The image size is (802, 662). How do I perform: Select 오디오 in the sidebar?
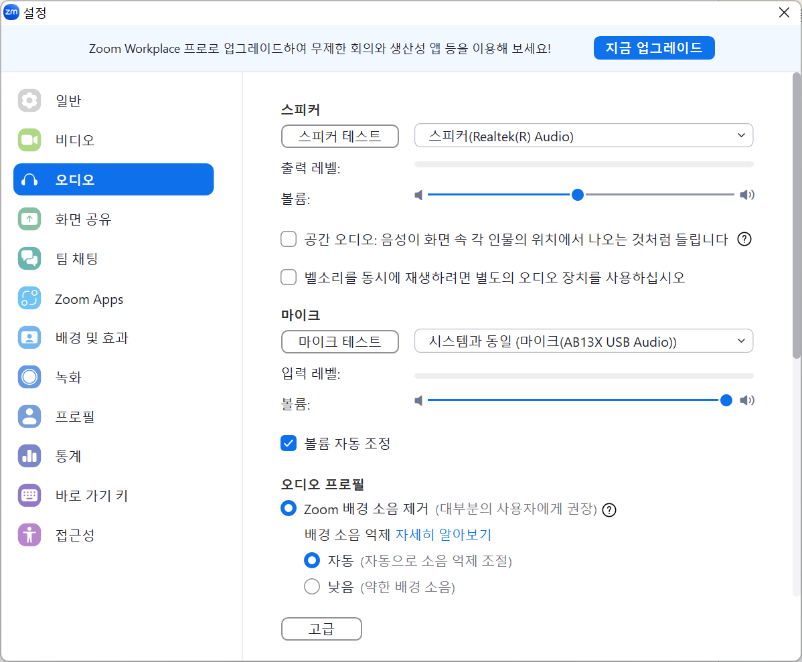(114, 179)
